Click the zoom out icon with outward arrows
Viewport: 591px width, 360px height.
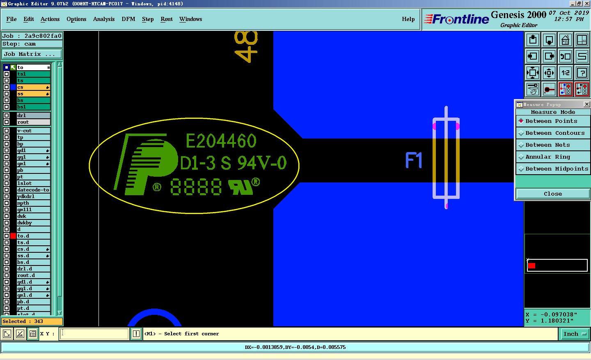click(x=549, y=73)
